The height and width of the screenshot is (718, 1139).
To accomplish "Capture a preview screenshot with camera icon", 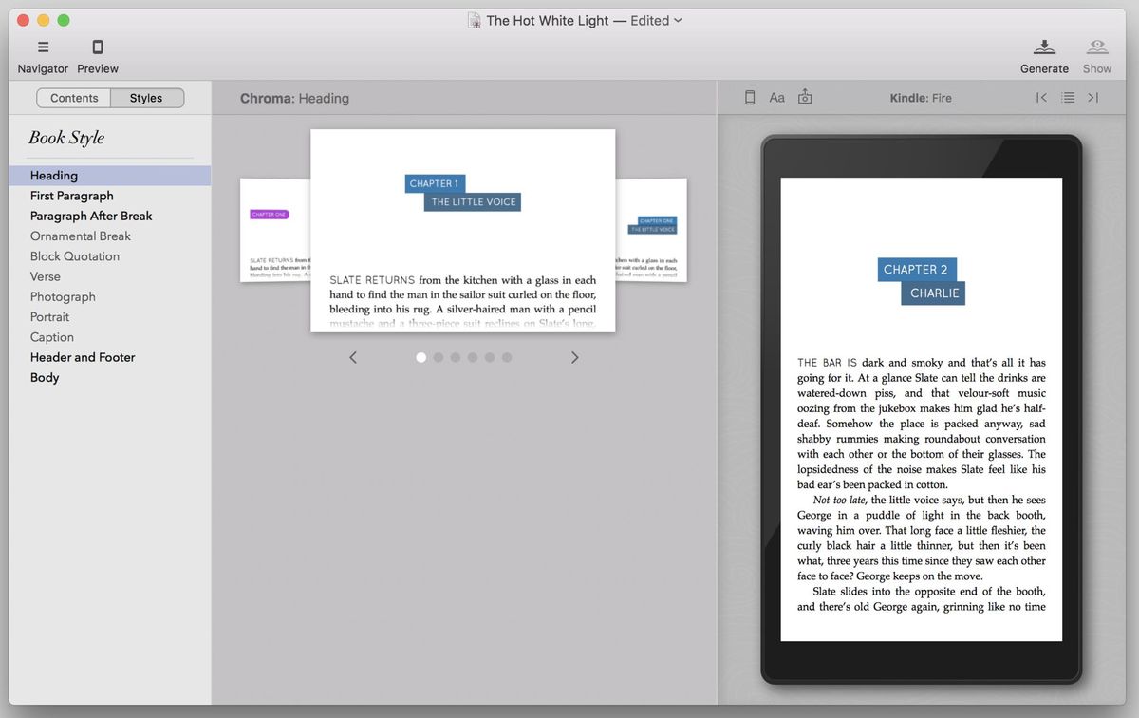I will tap(805, 97).
